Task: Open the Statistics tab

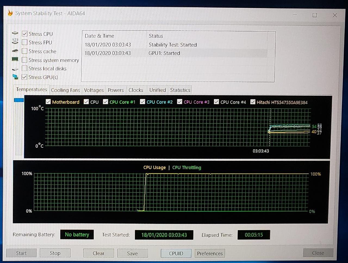Action: pyautogui.click(x=180, y=90)
